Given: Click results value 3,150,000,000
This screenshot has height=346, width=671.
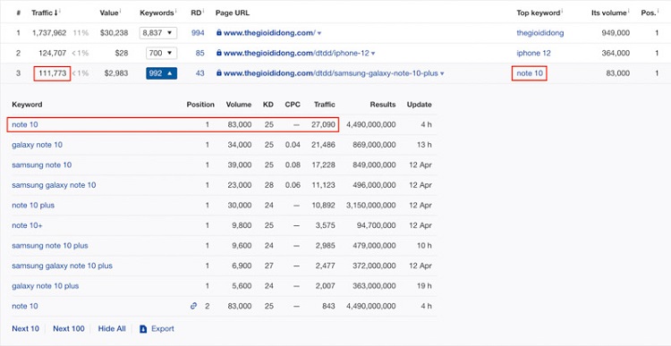Looking at the screenshot, I should (370, 206).
